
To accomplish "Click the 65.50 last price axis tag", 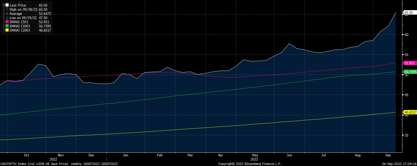I will [409, 13].
